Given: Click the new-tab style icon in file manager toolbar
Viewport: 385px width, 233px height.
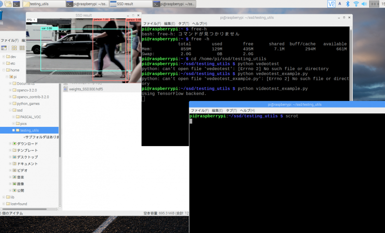Looking at the screenshot, I should (4, 48).
